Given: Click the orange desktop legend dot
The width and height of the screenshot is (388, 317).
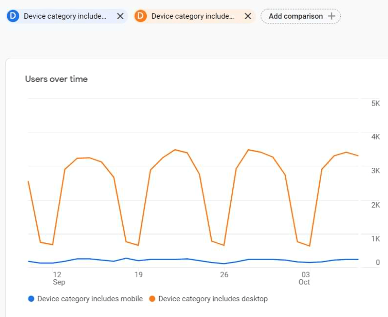Looking at the screenshot, I should click(x=152, y=299).
